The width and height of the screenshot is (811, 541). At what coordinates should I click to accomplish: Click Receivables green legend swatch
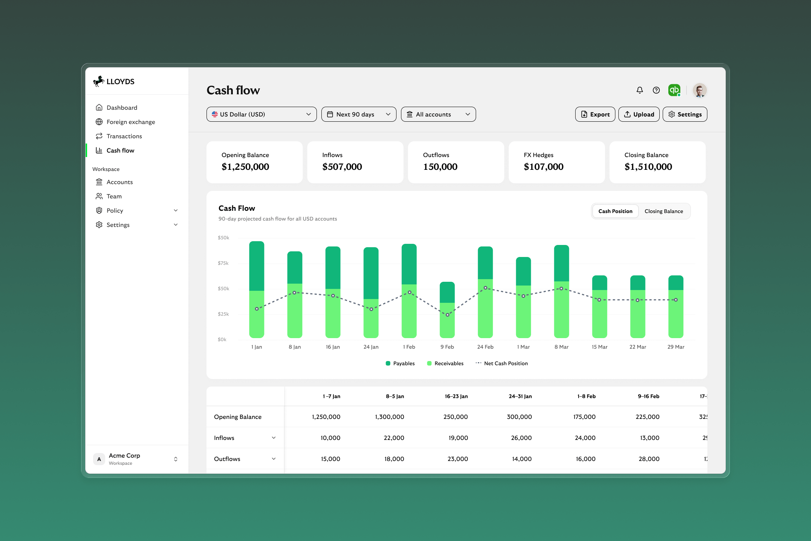pyautogui.click(x=429, y=363)
